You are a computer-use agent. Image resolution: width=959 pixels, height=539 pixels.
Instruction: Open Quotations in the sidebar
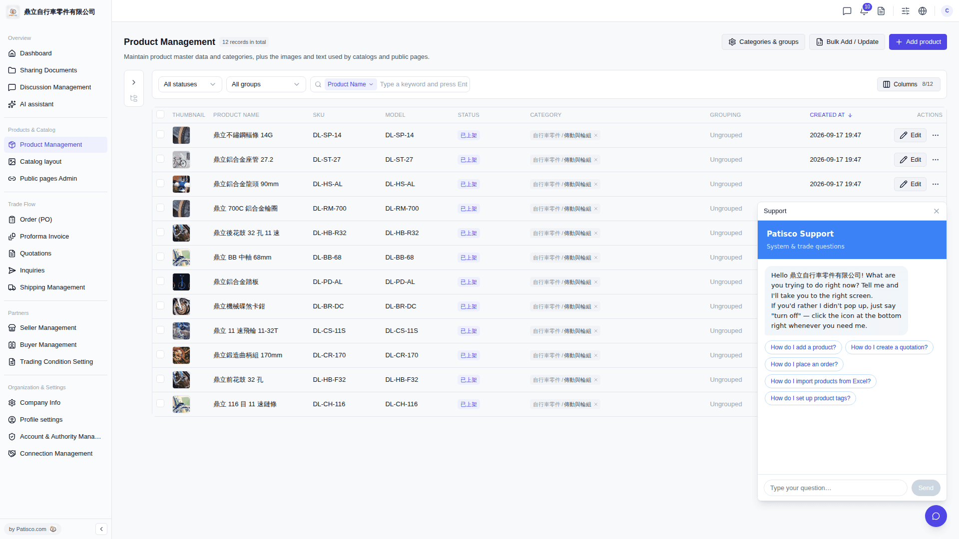coord(55,254)
